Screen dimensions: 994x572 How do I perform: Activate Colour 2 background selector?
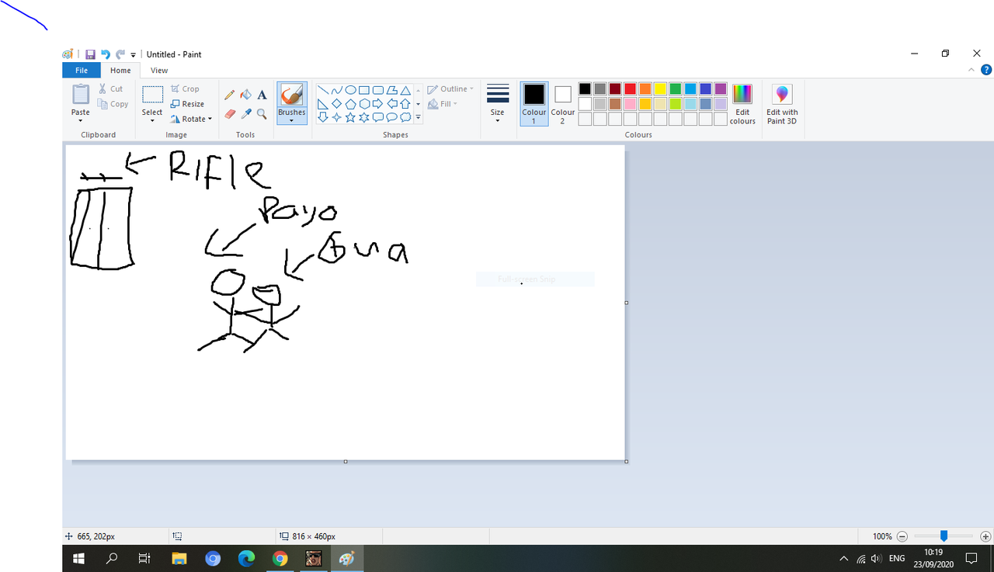click(563, 103)
